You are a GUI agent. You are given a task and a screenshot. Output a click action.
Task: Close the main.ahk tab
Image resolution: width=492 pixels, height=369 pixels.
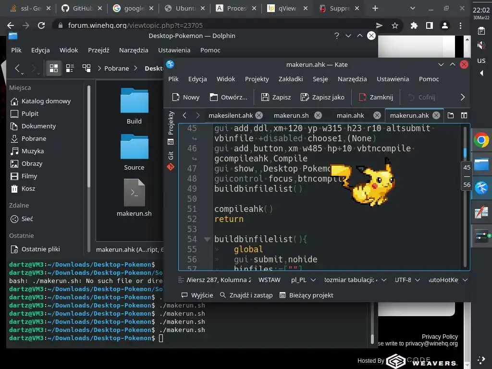click(x=377, y=115)
